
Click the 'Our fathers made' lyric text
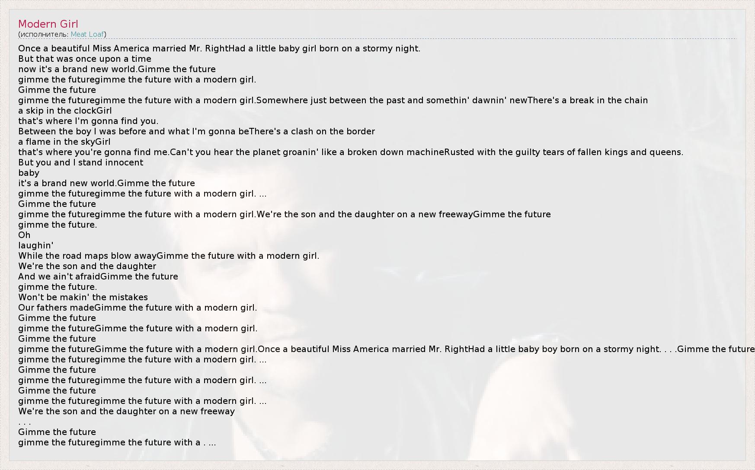(x=56, y=308)
